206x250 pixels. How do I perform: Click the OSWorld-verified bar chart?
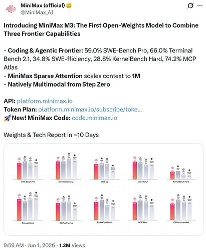[x=181, y=209]
